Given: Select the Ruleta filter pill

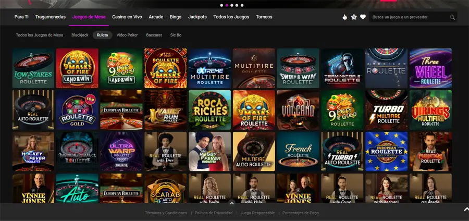Looking at the screenshot, I should coord(103,35).
